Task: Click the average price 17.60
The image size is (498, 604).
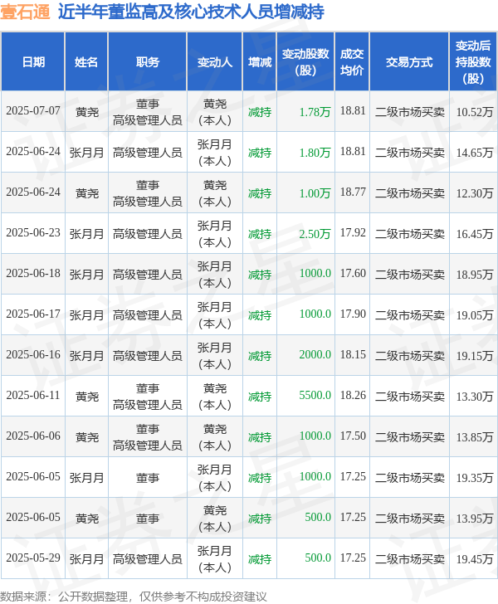Action: (x=353, y=274)
